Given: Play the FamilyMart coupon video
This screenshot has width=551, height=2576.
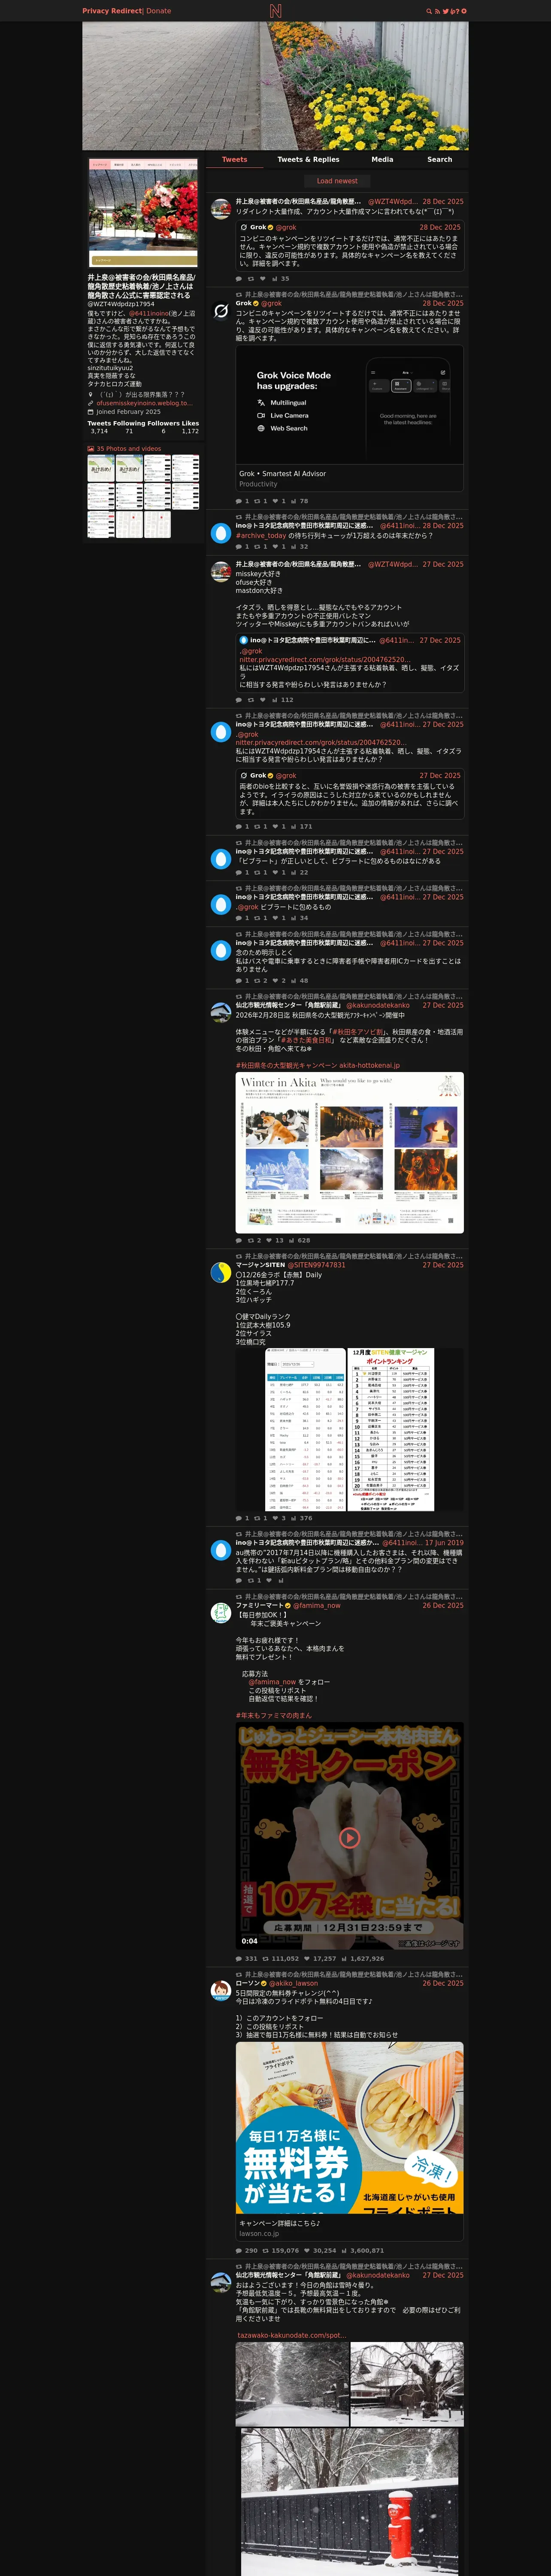Looking at the screenshot, I should tap(349, 1837).
